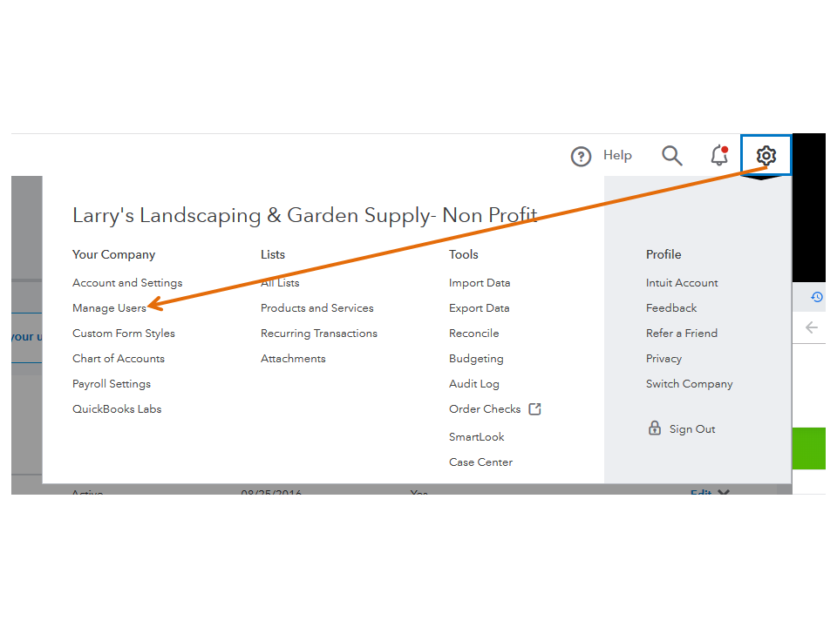Open Account and Settings
This screenshot has width=837, height=627.
127,283
